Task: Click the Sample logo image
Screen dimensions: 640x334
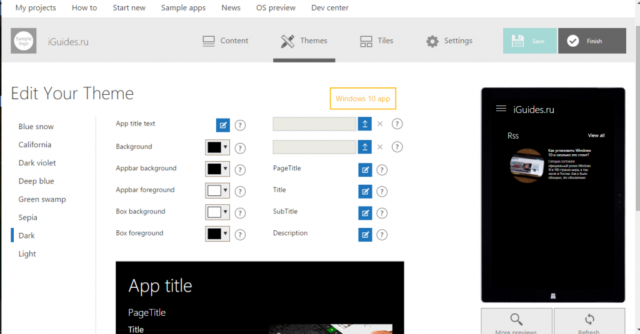Action: (x=24, y=41)
